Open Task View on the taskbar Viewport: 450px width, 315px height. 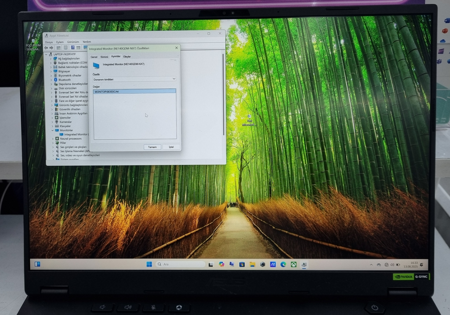211,265
